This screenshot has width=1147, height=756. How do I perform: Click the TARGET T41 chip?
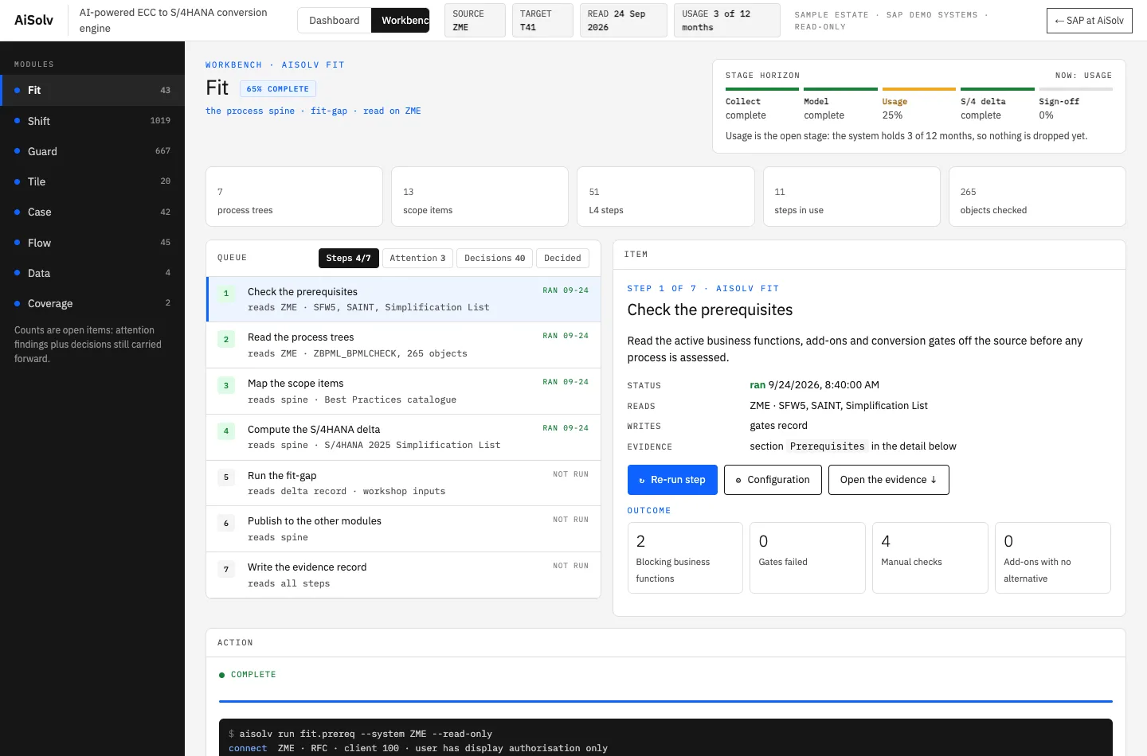click(x=543, y=21)
